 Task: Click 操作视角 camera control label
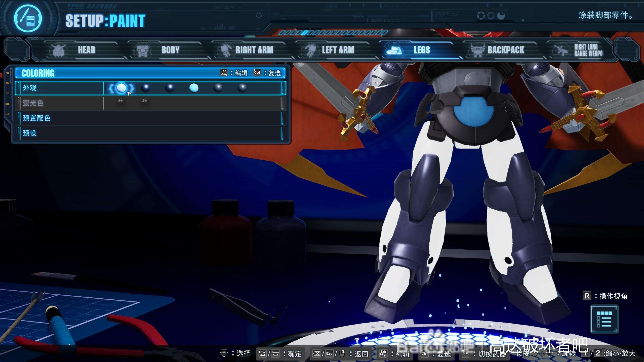pyautogui.click(x=613, y=296)
